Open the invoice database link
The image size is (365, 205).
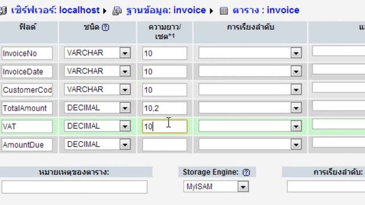point(166,10)
